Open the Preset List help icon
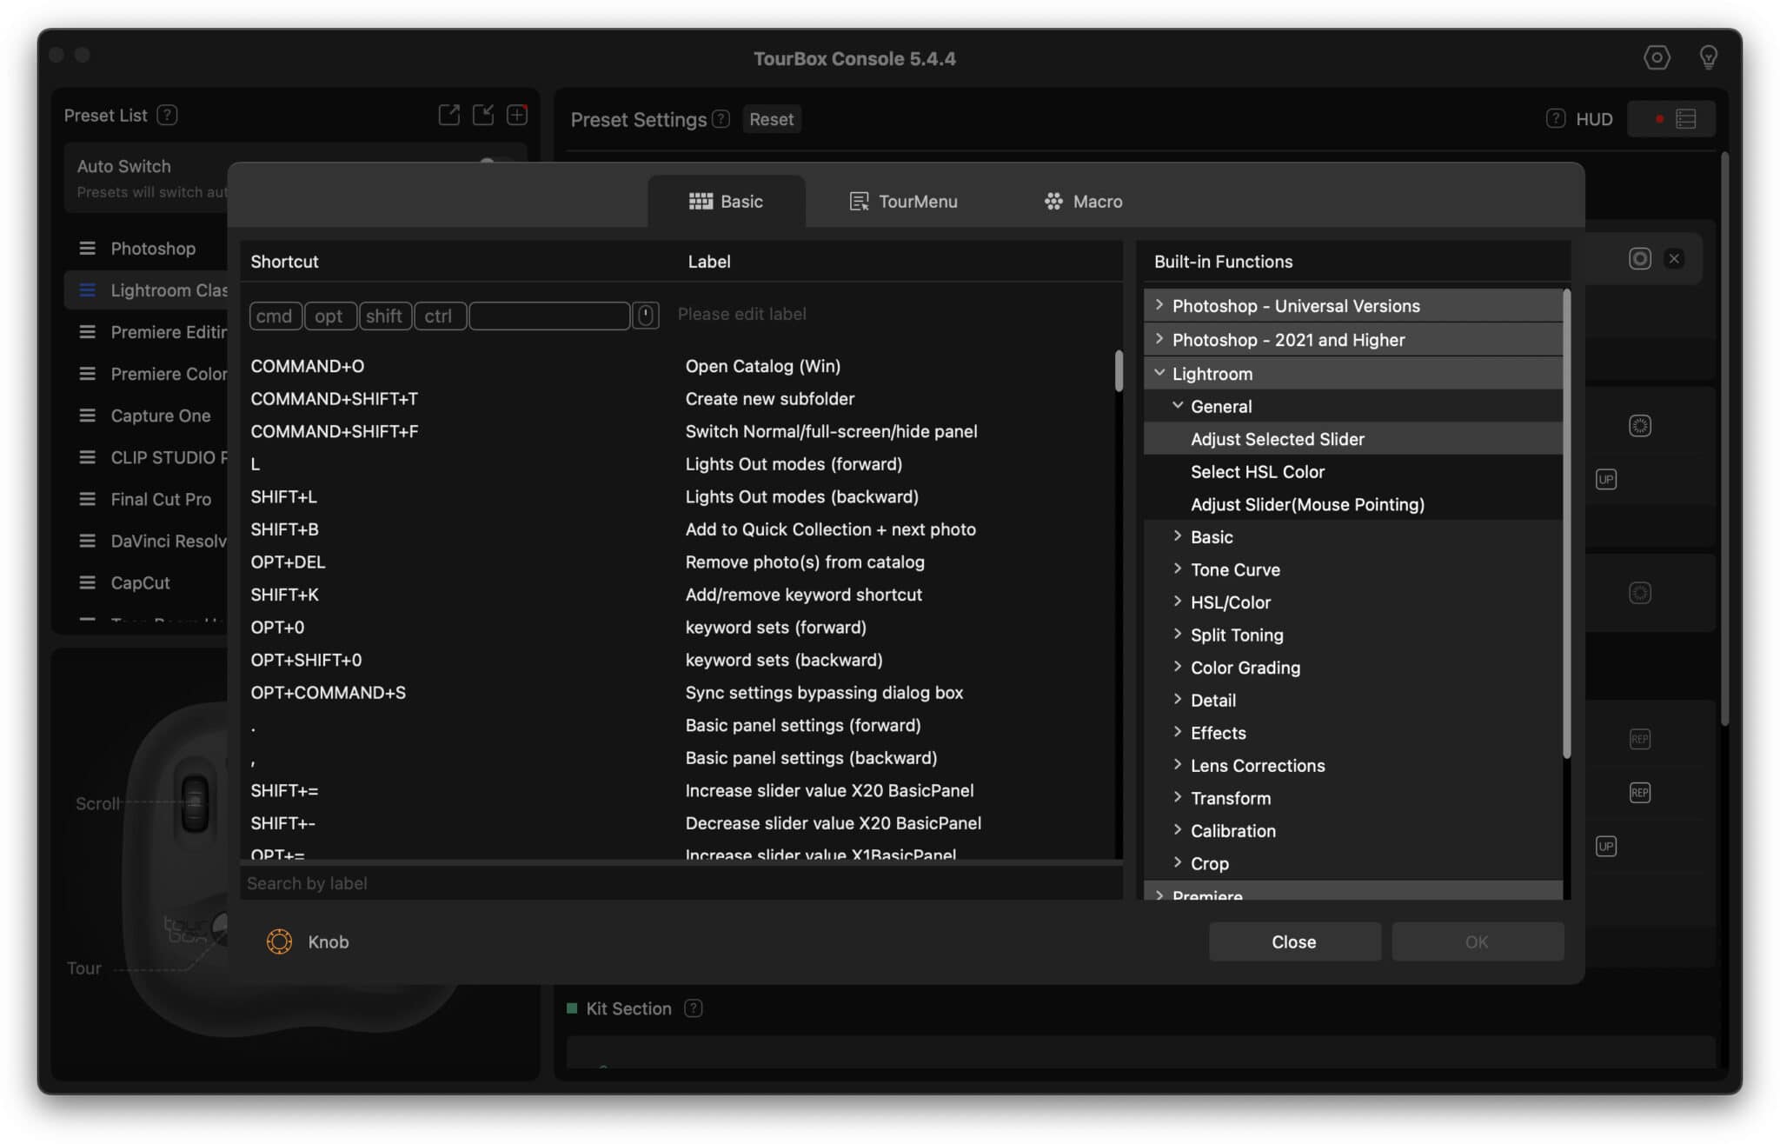 pos(169,115)
